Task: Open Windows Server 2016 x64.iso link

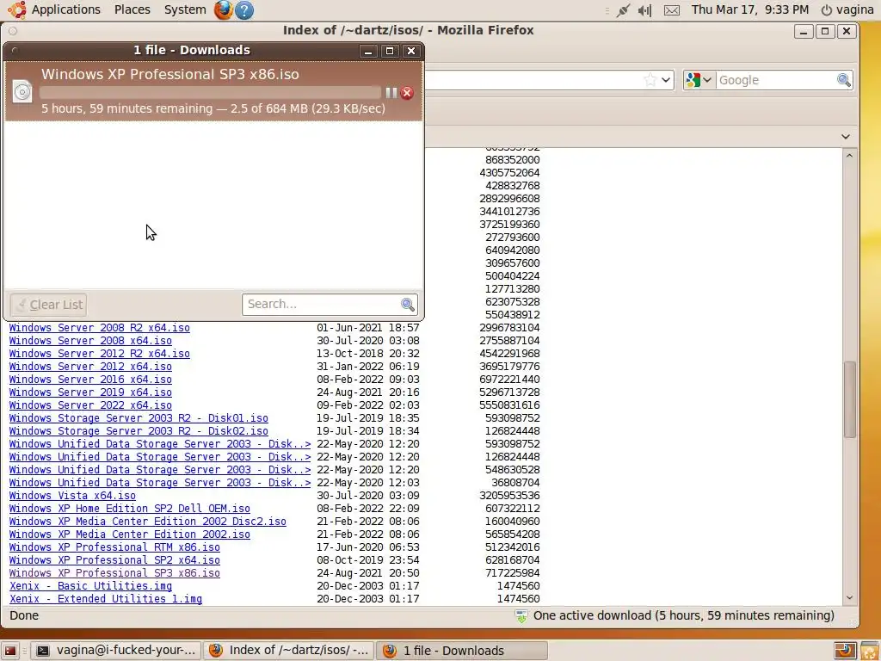Action: click(x=90, y=380)
